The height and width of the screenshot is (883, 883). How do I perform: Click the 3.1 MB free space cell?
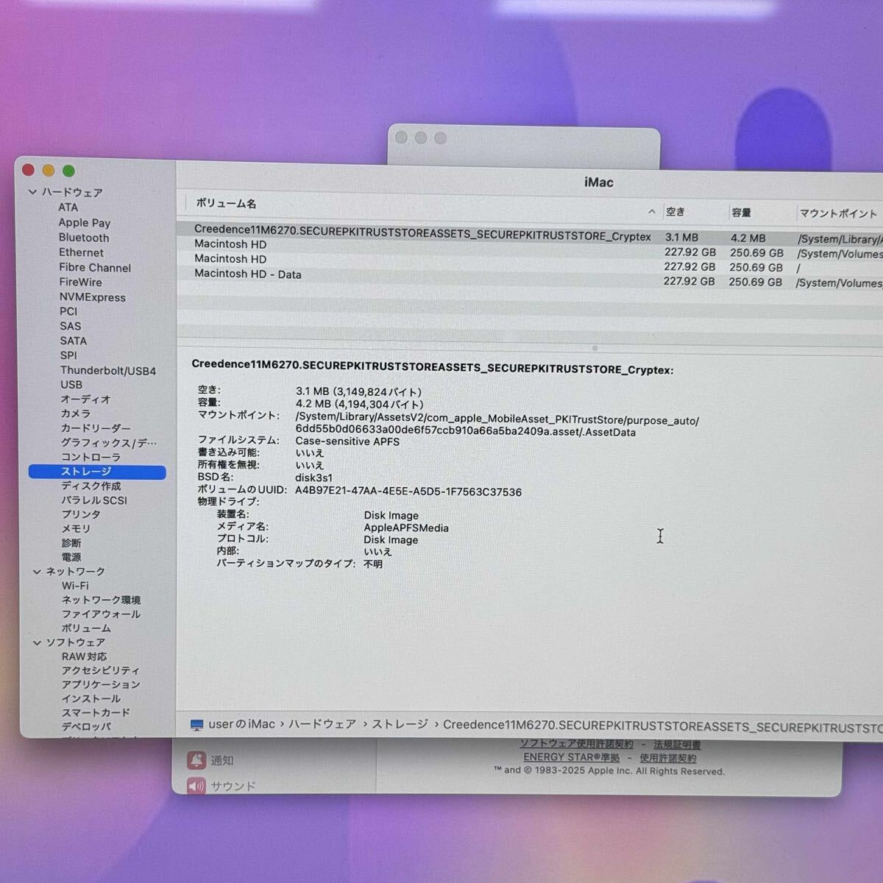pyautogui.click(x=681, y=238)
